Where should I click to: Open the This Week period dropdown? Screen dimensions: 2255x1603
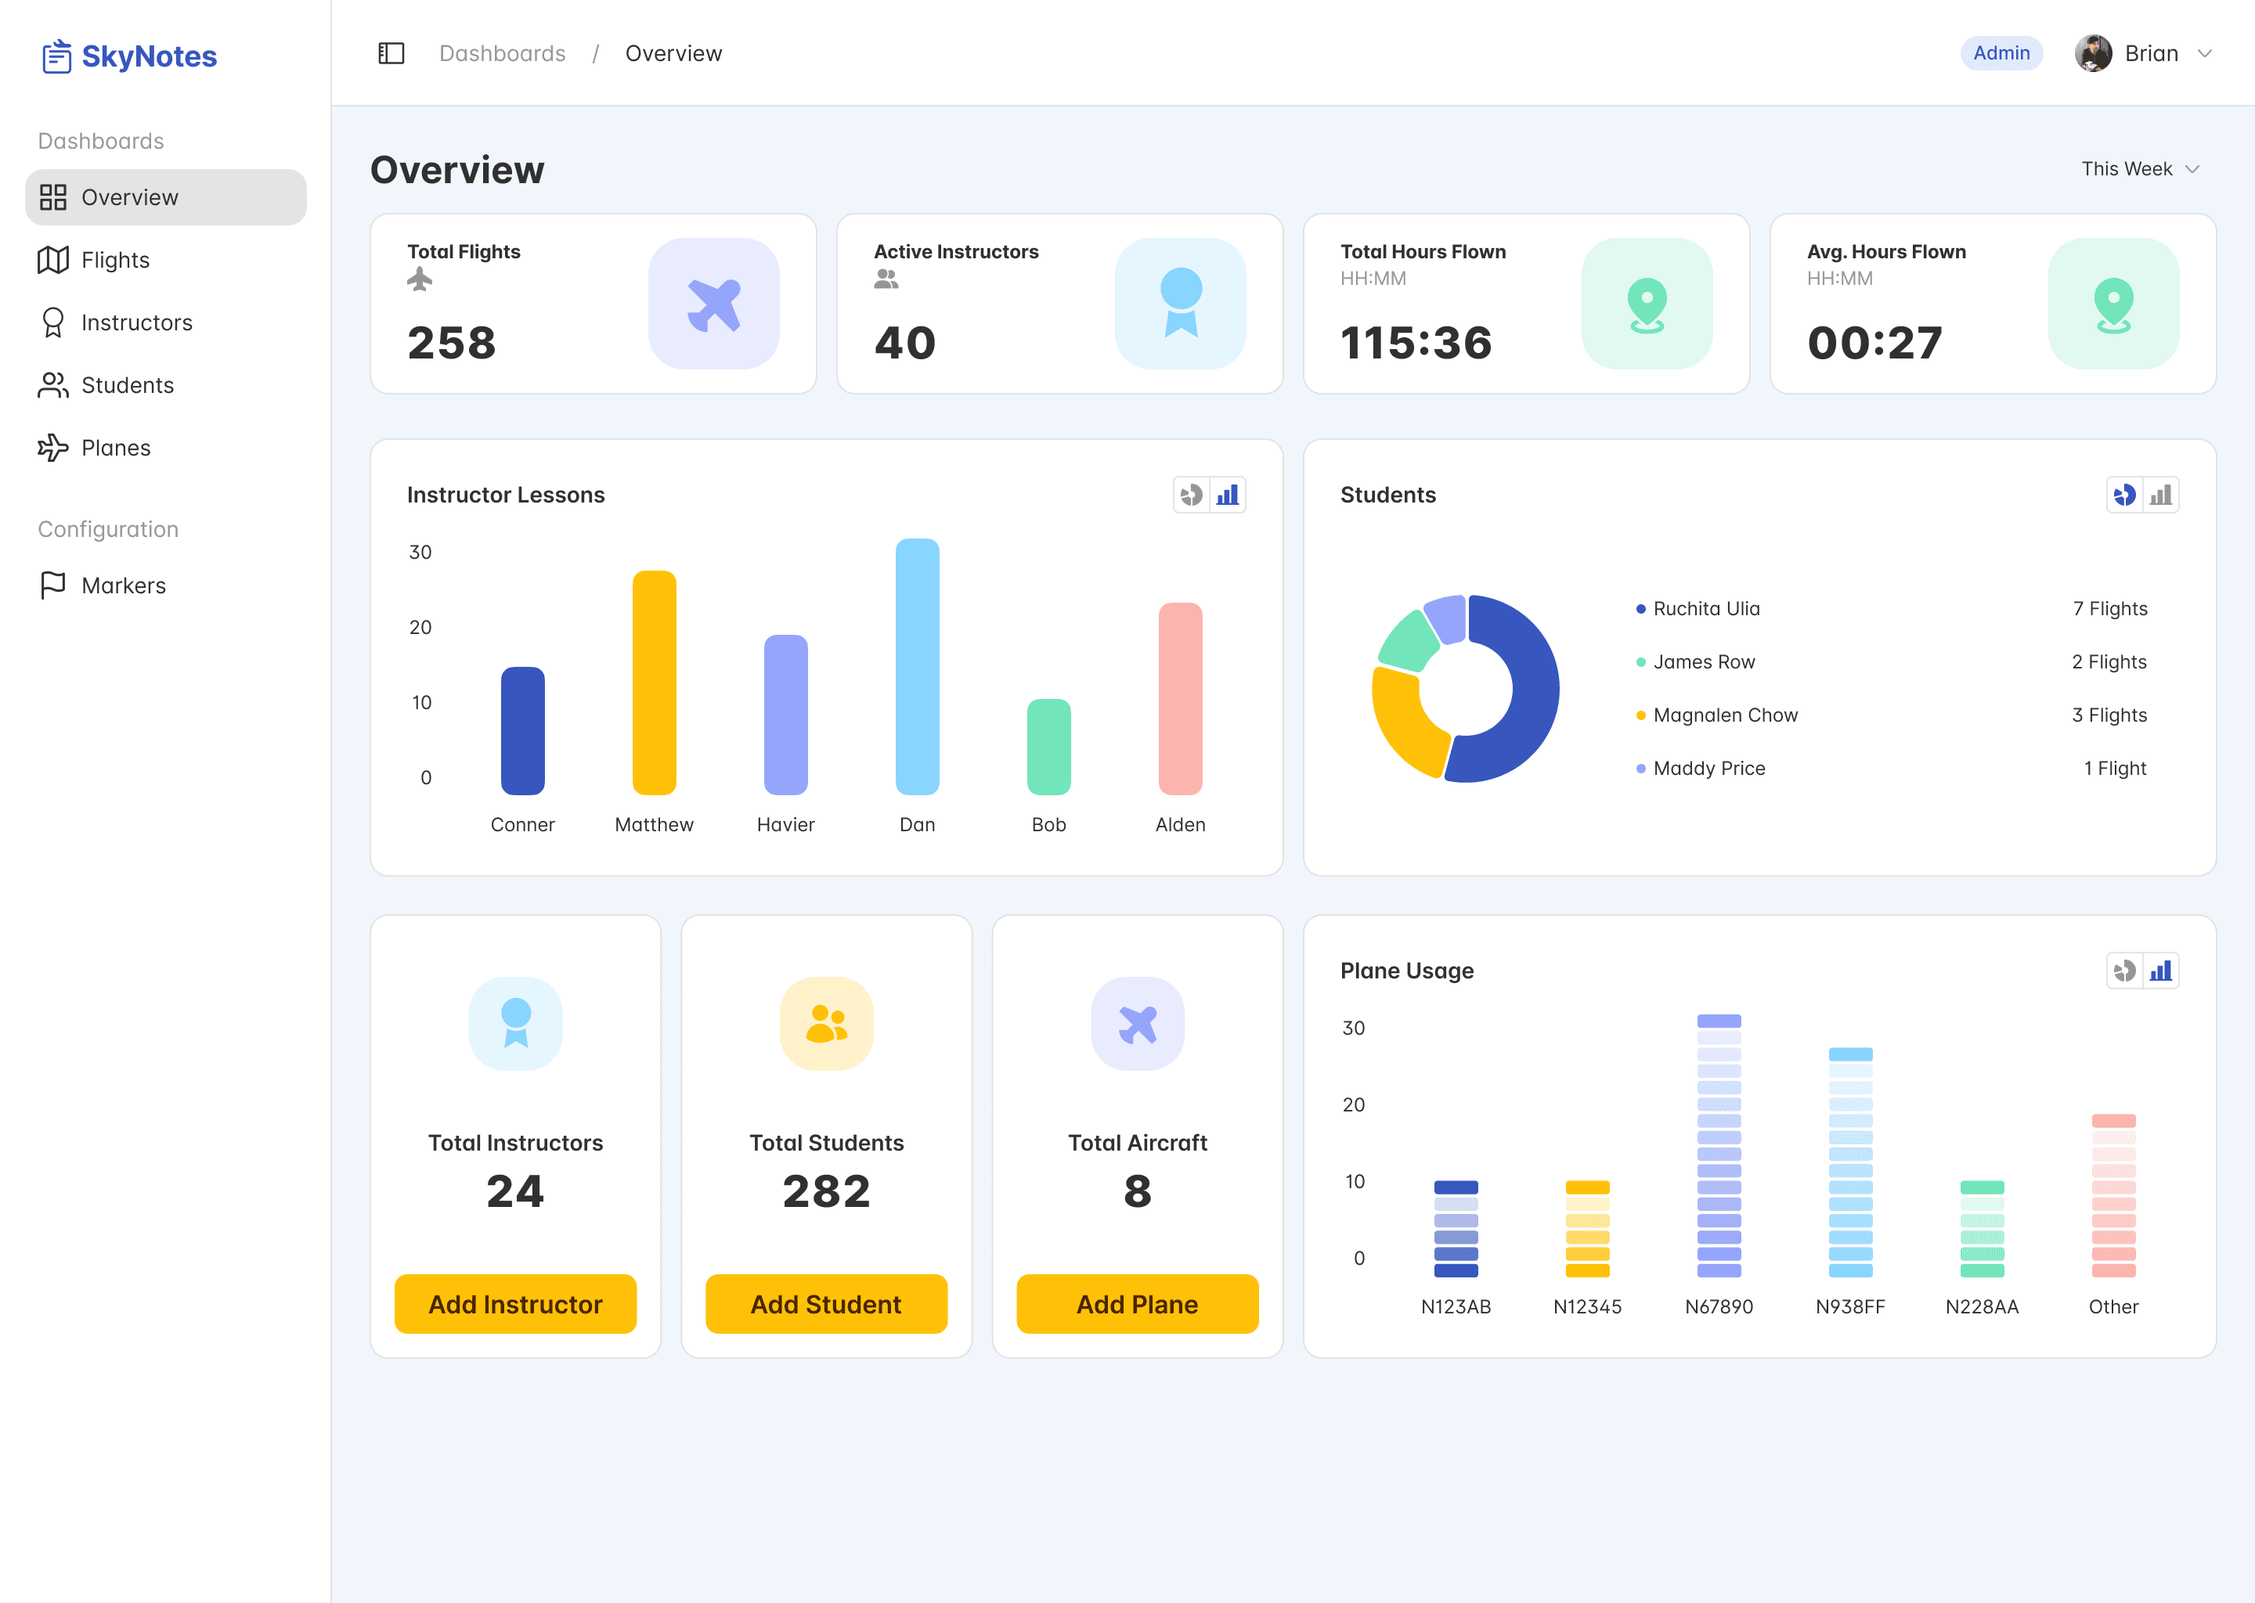point(2141,169)
